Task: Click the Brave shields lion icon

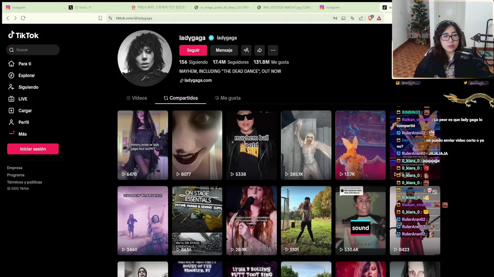Action: pos(370,18)
